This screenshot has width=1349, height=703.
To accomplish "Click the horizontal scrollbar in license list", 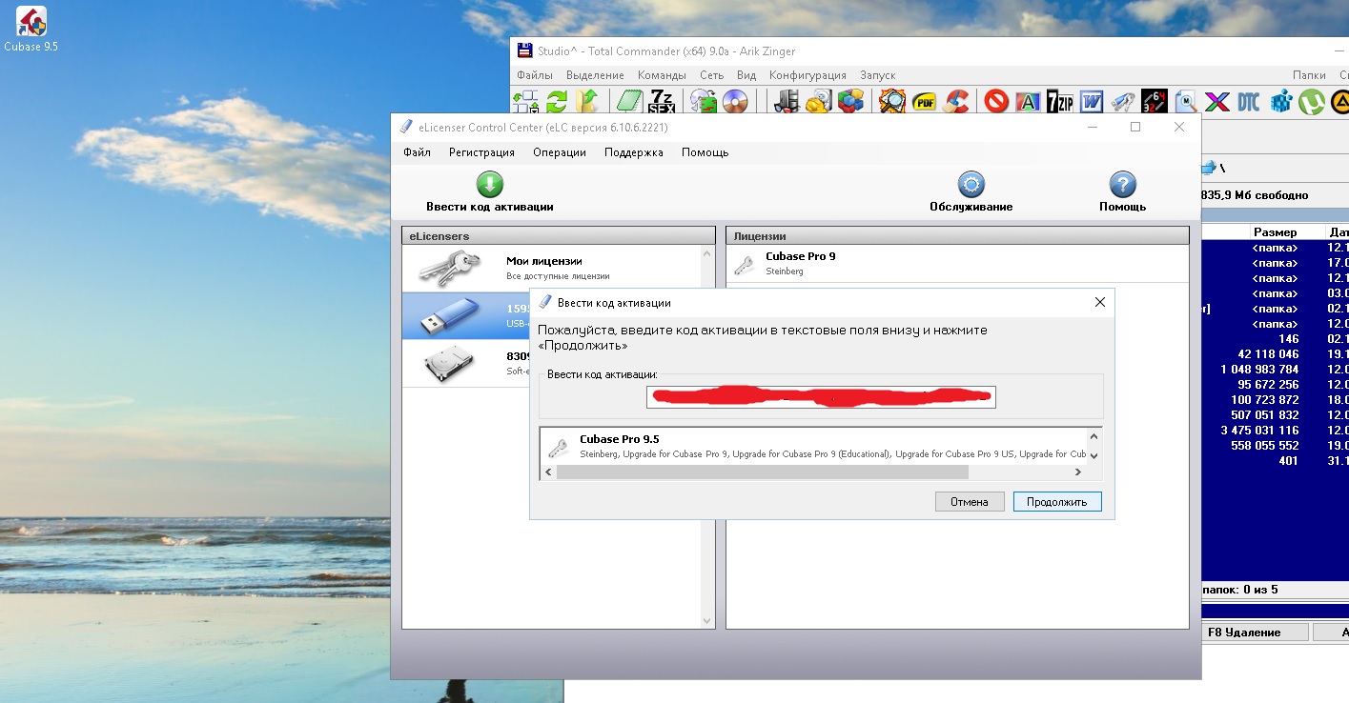I will pyautogui.click(x=763, y=472).
